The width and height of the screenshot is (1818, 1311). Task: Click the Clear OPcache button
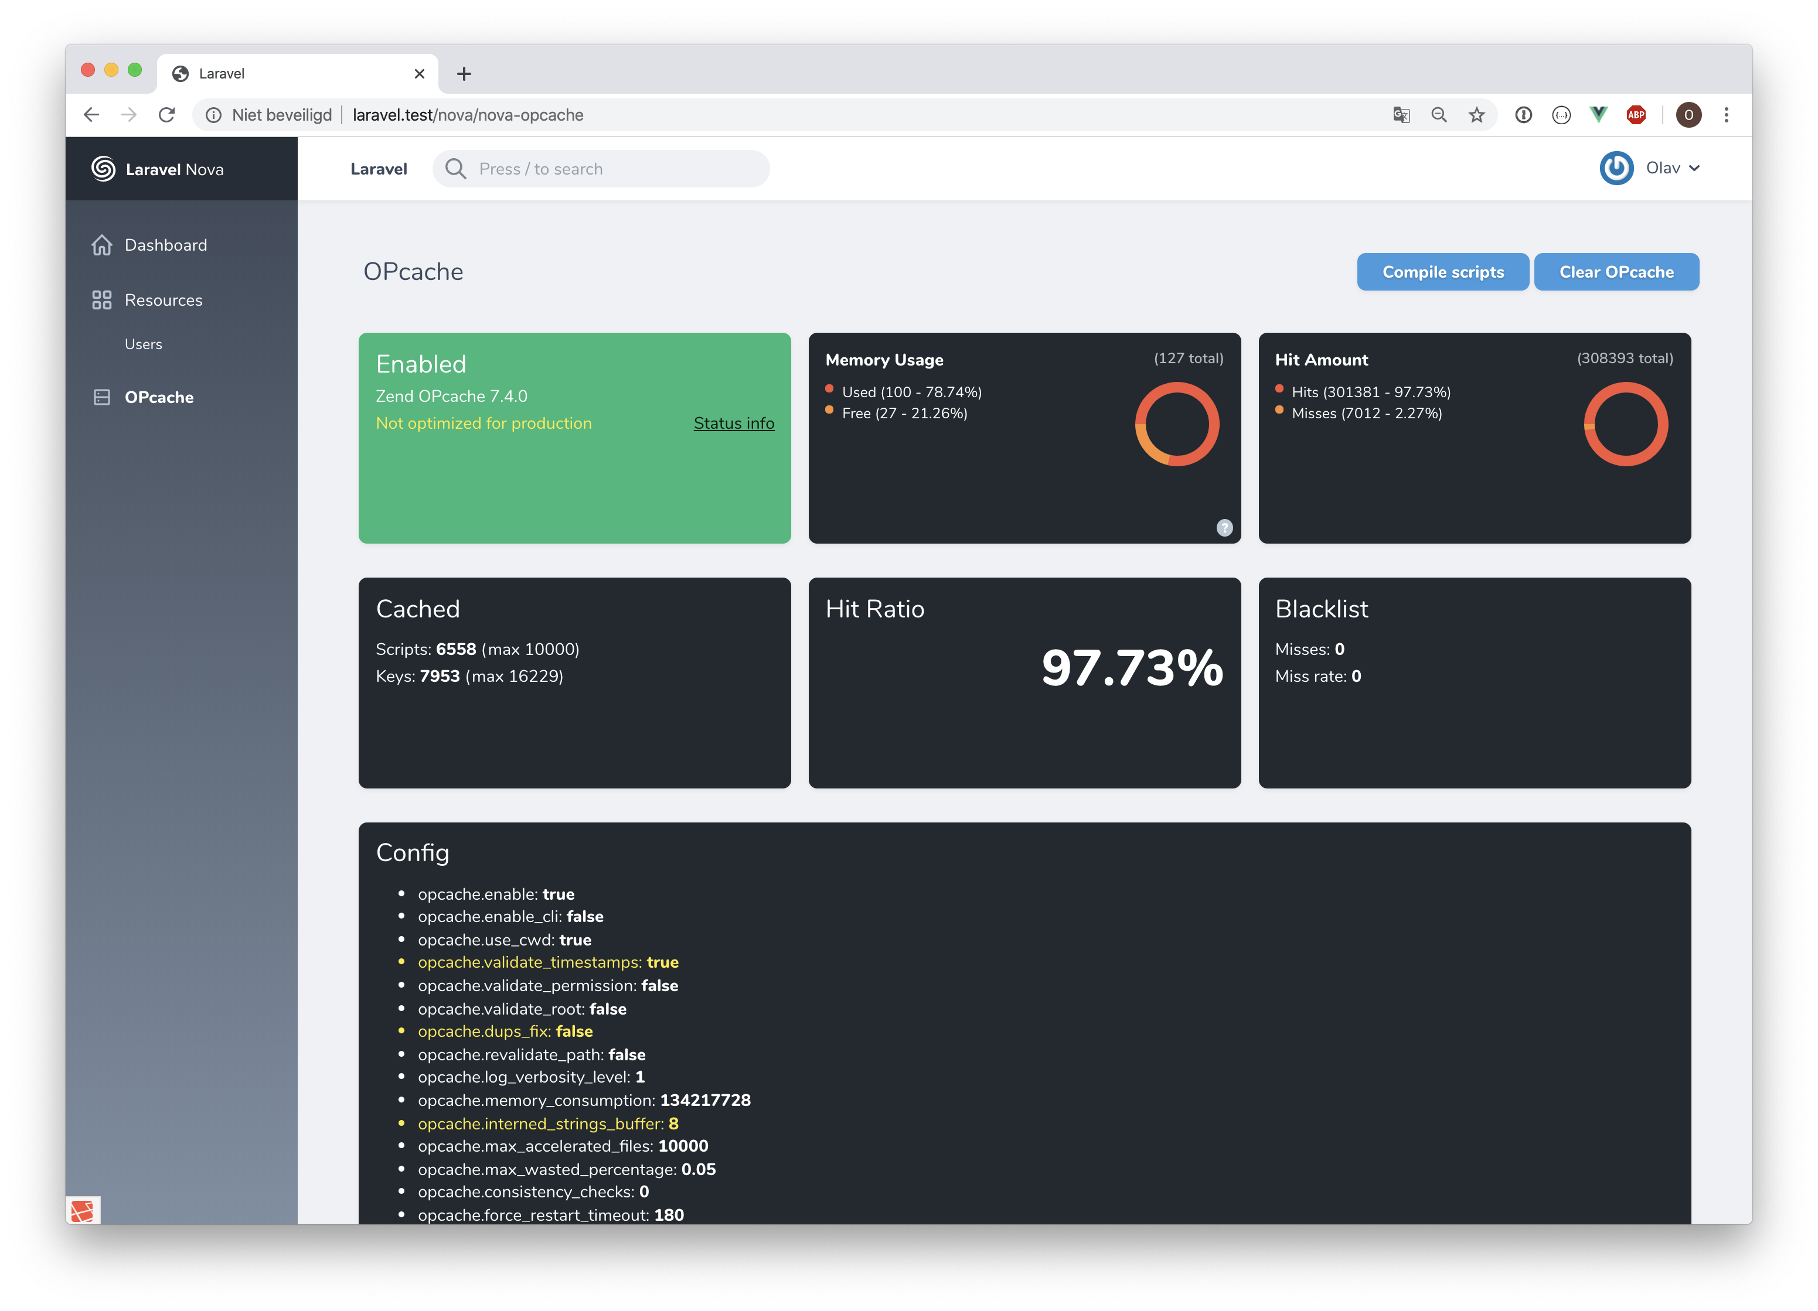point(1616,272)
